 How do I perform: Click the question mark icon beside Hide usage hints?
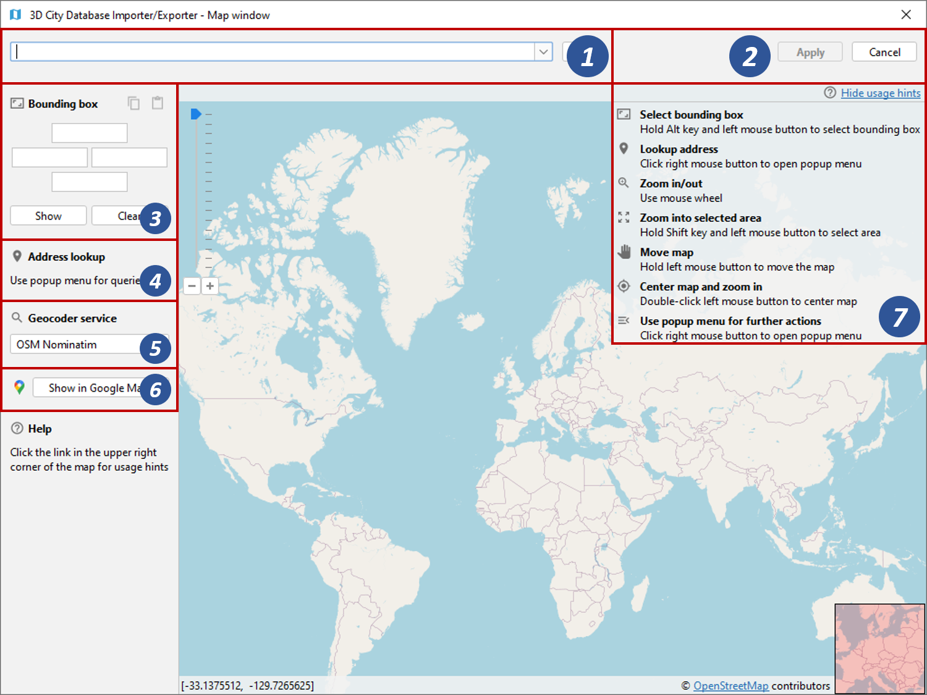(x=830, y=93)
